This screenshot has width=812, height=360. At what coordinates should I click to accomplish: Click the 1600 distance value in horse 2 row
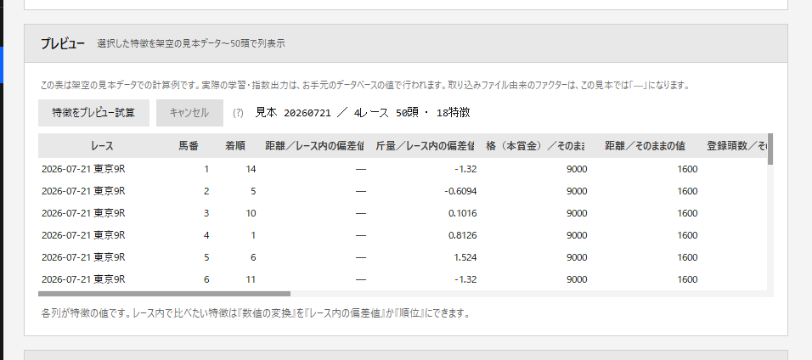coord(687,191)
